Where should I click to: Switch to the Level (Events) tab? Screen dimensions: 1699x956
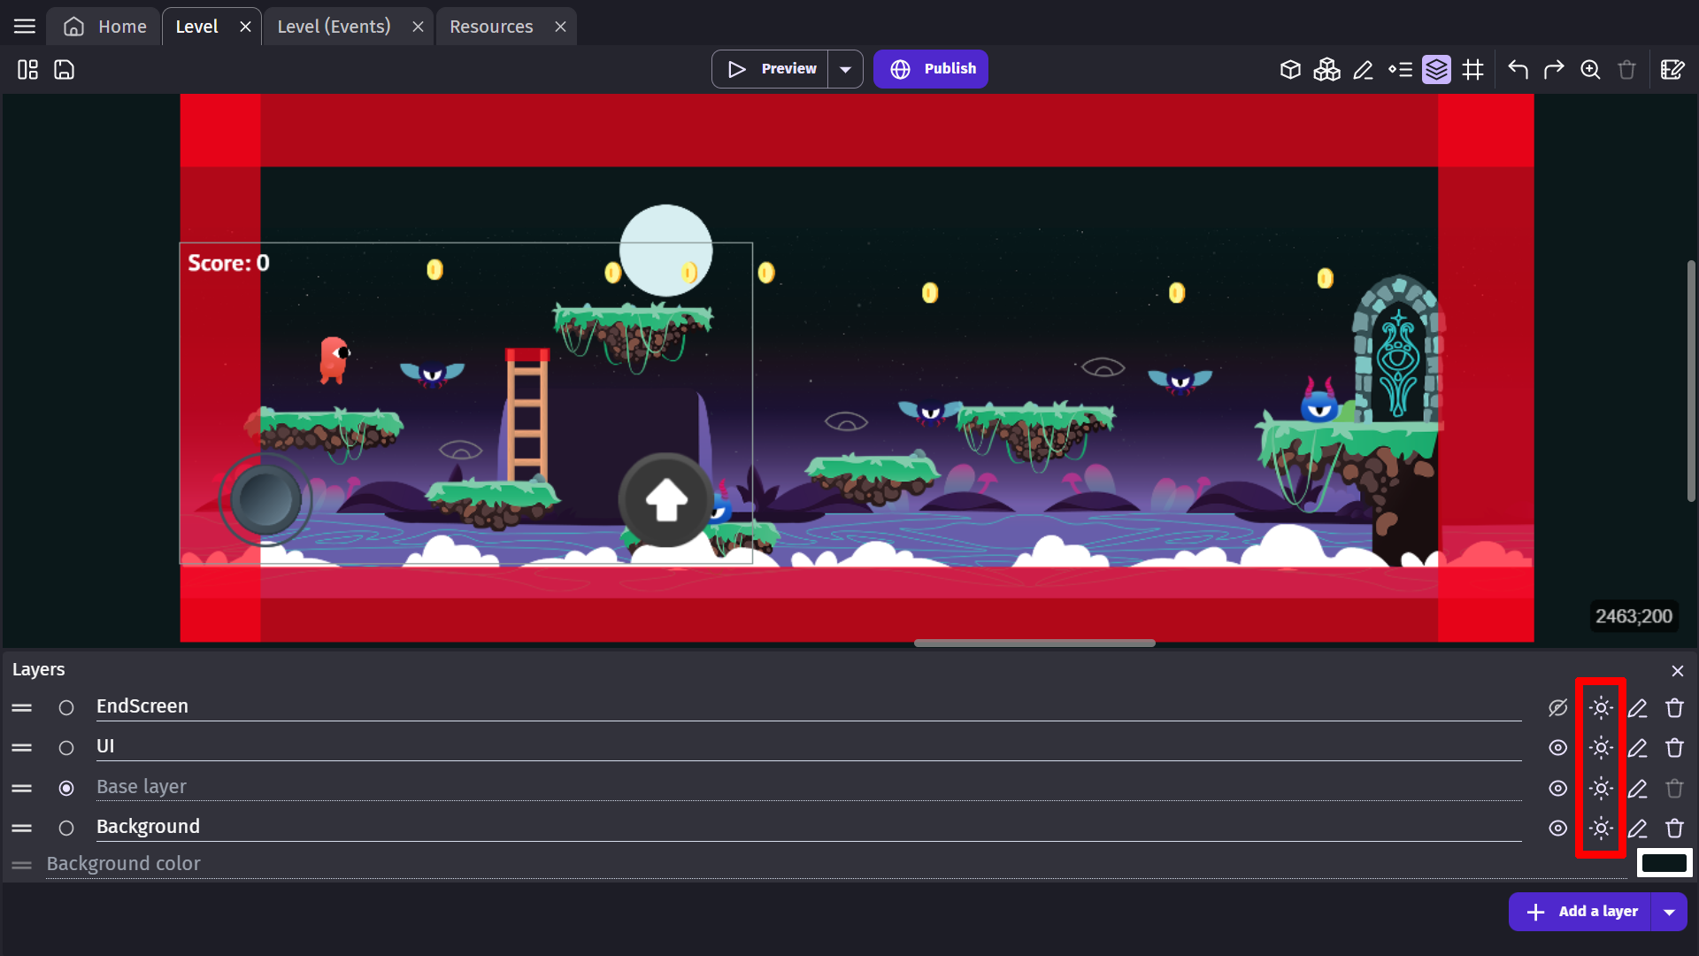[x=334, y=27]
